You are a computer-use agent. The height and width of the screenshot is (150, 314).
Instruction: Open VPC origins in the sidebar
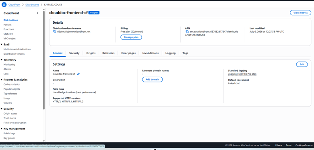[9, 38]
